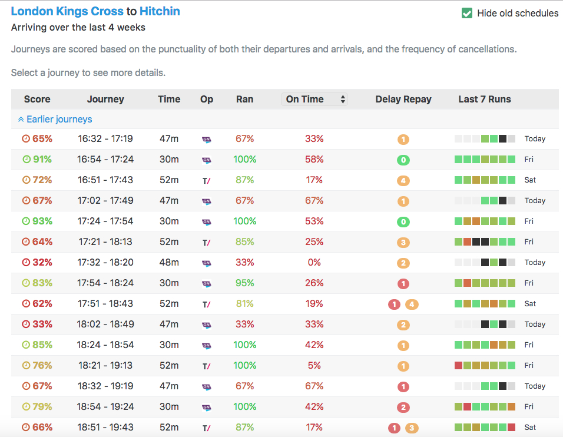Select the 17:32 - 18:20 journey row
563x437 pixels.
[x=105, y=262]
